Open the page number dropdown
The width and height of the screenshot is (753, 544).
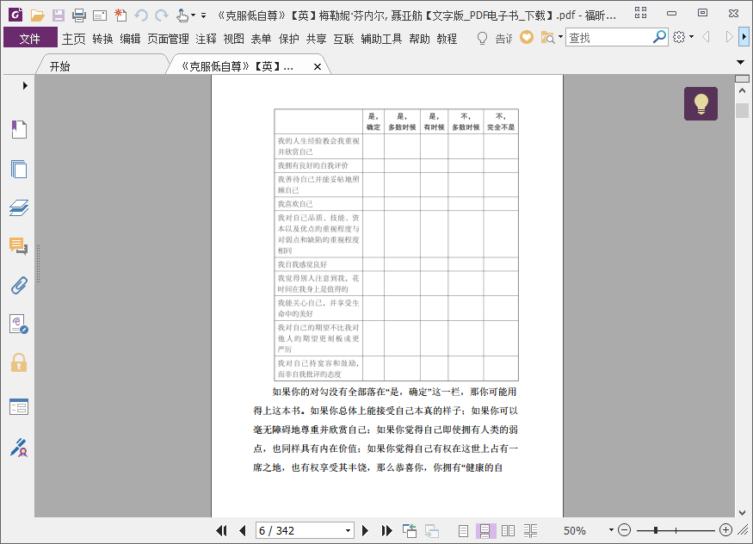click(x=349, y=530)
